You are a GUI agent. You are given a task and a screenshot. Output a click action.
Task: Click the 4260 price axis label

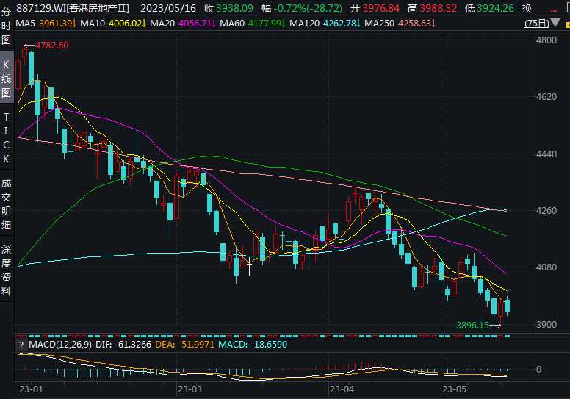546,211
